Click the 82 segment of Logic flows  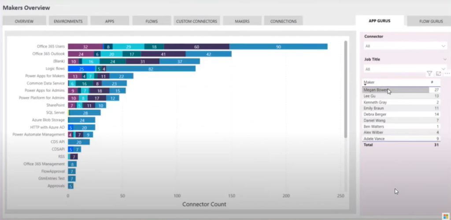151,68
